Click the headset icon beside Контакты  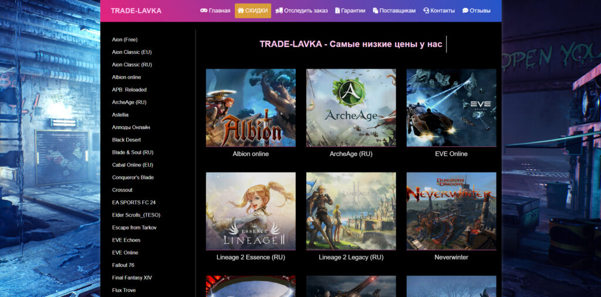[x=426, y=11]
